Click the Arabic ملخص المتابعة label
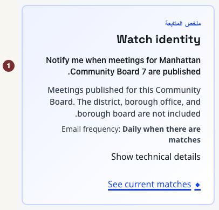This screenshot has width=219, height=210. pos(183,24)
